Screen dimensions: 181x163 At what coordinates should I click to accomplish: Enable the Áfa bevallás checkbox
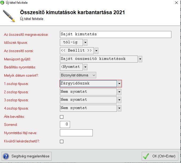(62, 117)
